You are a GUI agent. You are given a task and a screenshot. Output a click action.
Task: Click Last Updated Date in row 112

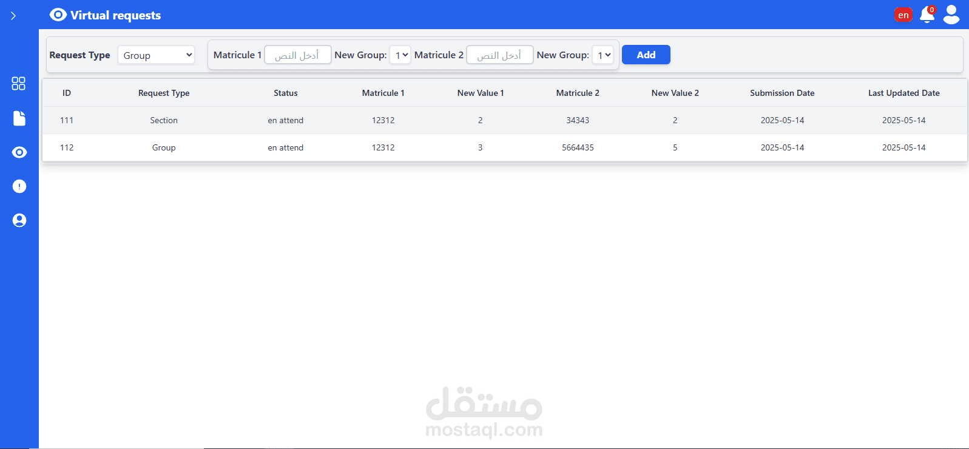[904, 147]
